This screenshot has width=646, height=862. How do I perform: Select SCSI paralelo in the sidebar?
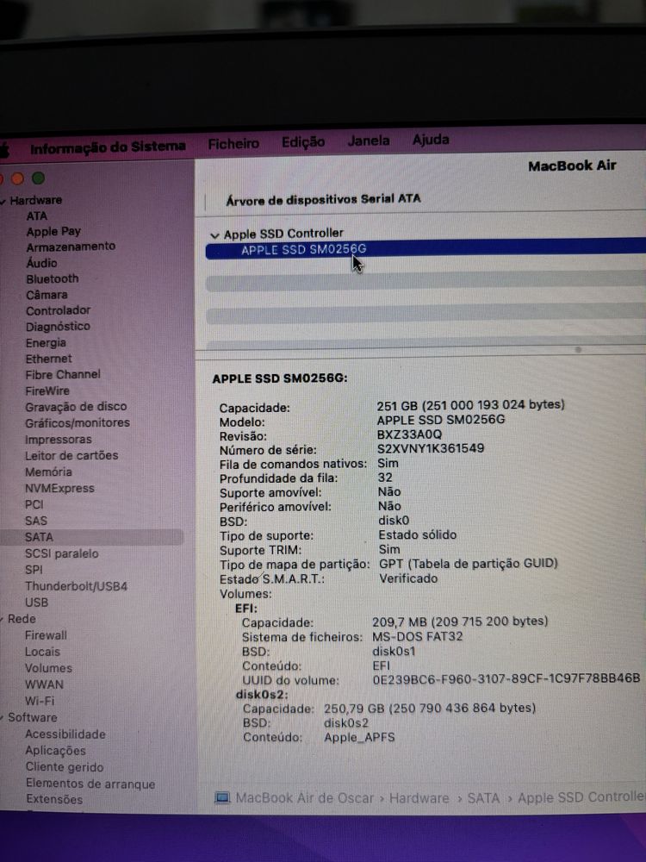pos(61,553)
